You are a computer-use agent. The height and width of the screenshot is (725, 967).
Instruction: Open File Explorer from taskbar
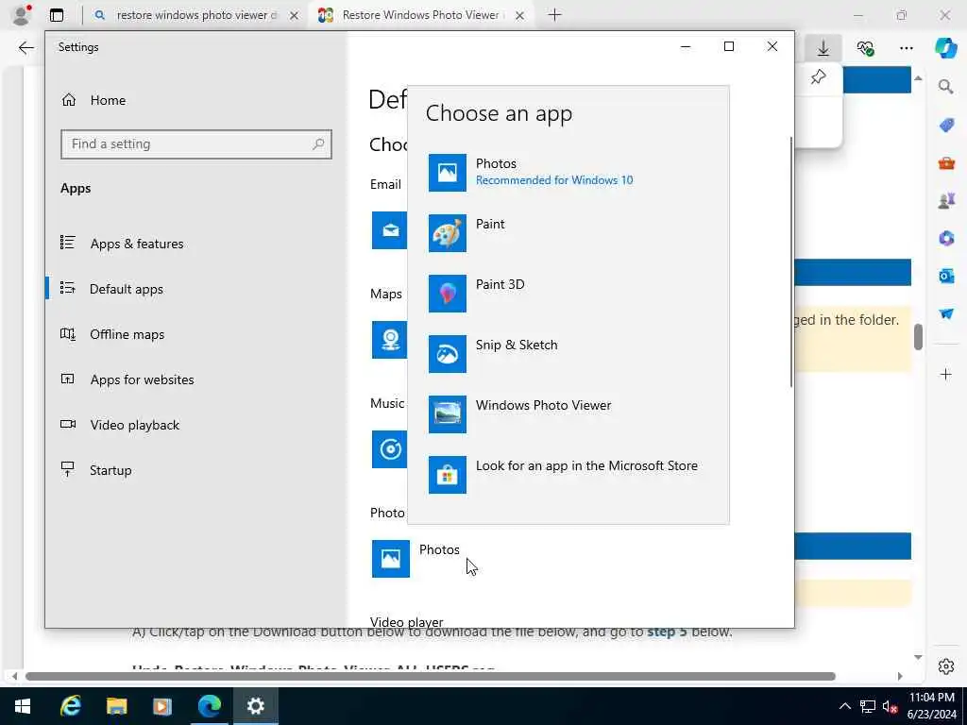click(116, 706)
